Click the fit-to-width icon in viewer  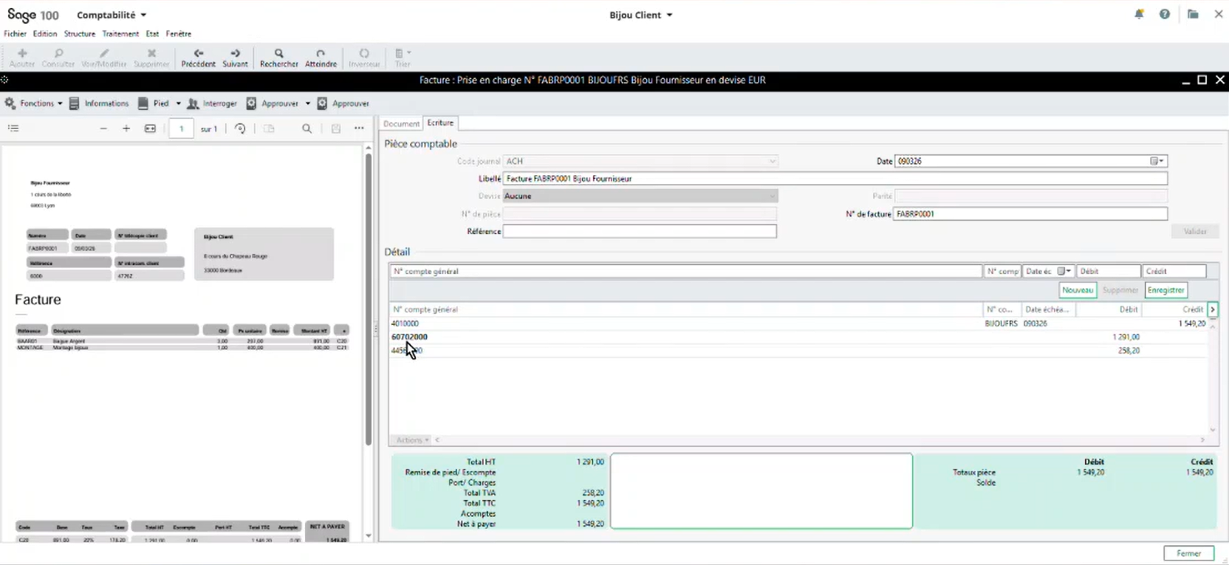click(x=150, y=129)
